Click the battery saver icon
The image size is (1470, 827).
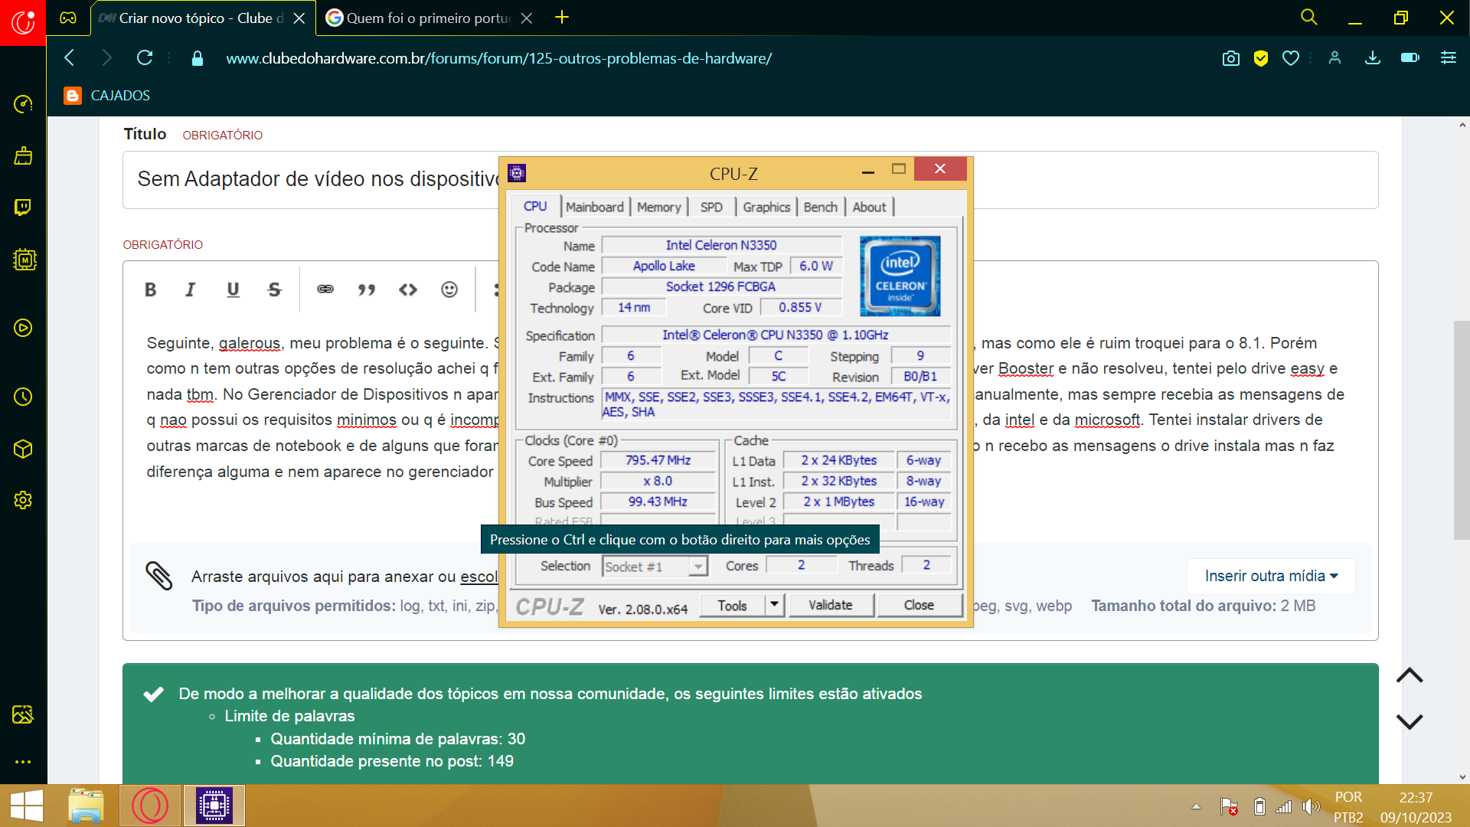1410,57
